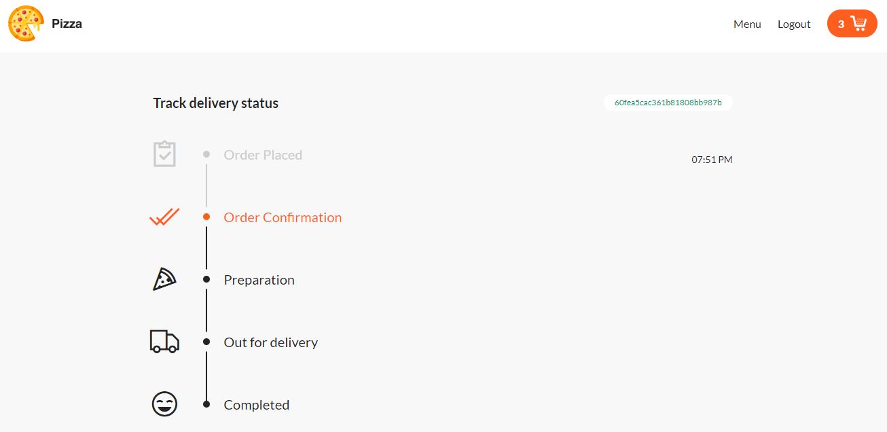
Task: Select the Completed timeline dot
Action: pos(206,403)
